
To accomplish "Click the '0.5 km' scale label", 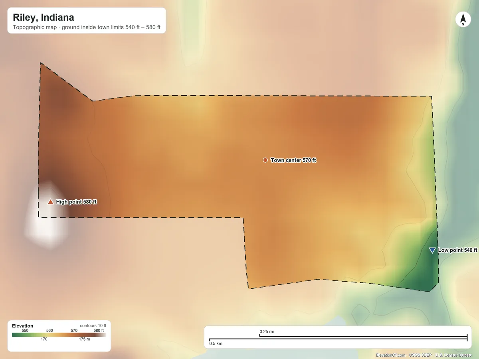I will click(216, 344).
